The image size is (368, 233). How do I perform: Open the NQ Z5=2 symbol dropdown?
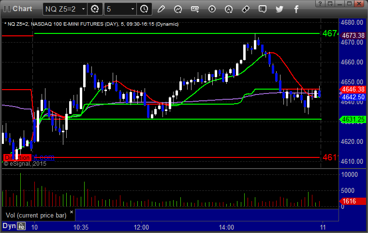83,9
